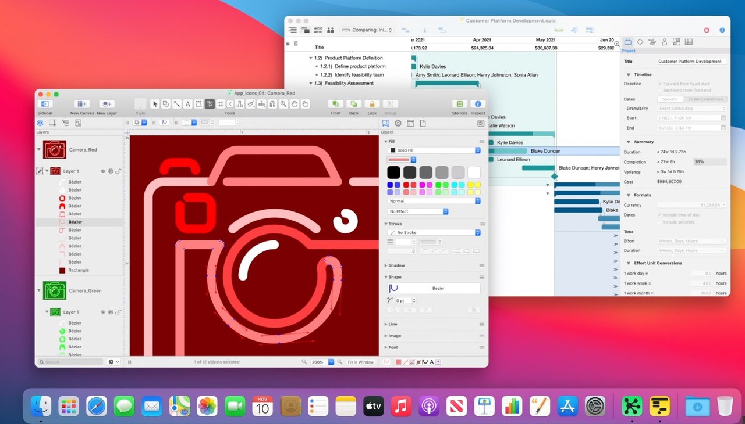Screen dimensions: 745x424
Task: Select the Text tool in Tools
Action: pos(187,104)
